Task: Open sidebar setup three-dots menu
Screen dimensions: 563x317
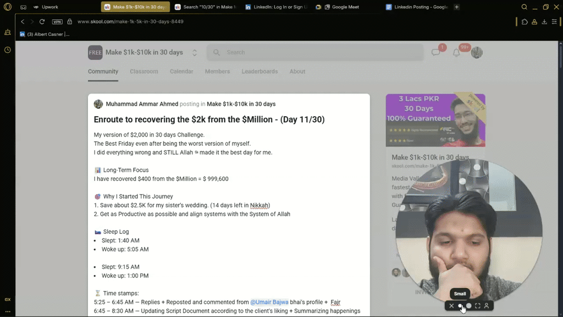Action: (8, 311)
